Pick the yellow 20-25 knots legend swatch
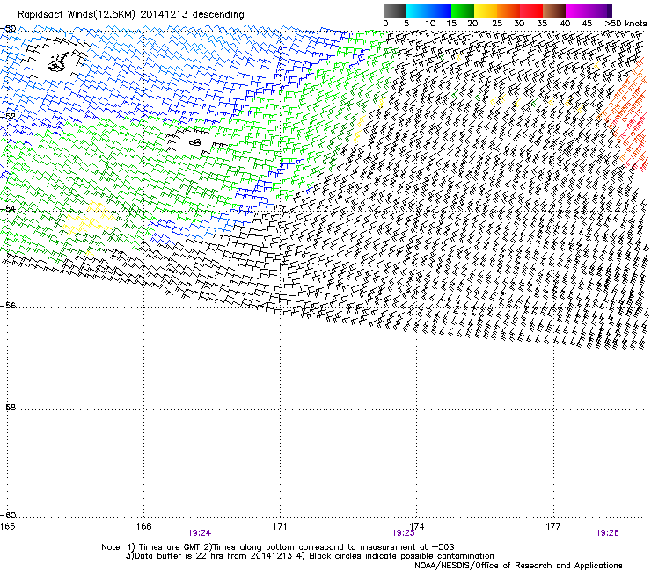651x571 pixels. (x=486, y=11)
